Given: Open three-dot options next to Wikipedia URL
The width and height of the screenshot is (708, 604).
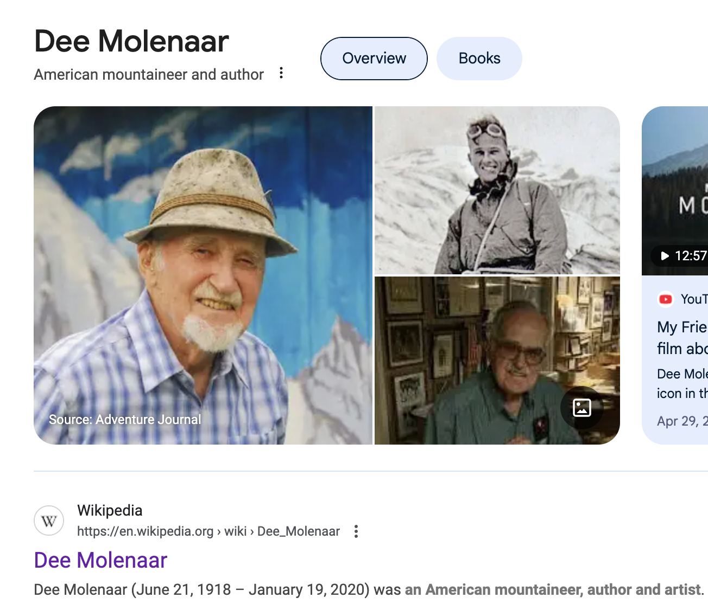Looking at the screenshot, I should [356, 531].
